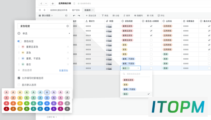Pick selected light blue swatch in top row
The image size is (211, 120).
[x=47, y=92]
